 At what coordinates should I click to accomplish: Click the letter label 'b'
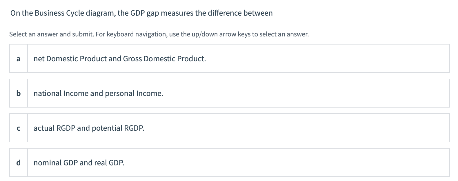pos(18,93)
